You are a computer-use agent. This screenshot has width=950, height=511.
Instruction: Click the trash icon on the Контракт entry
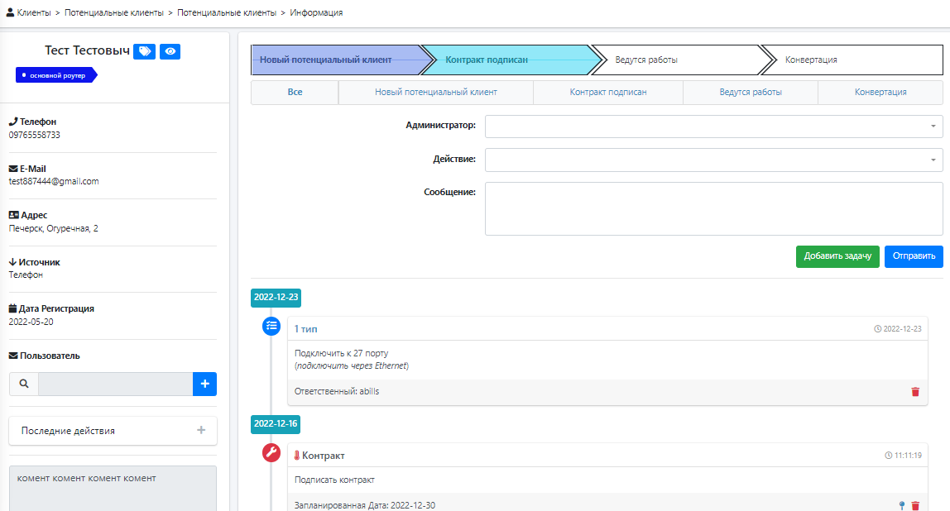[x=915, y=505]
